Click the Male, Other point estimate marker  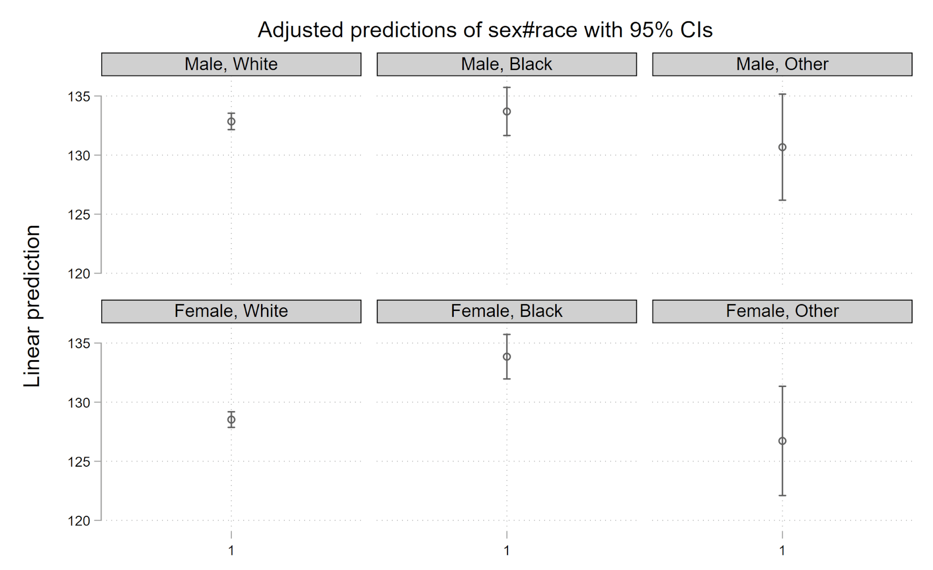coord(782,147)
